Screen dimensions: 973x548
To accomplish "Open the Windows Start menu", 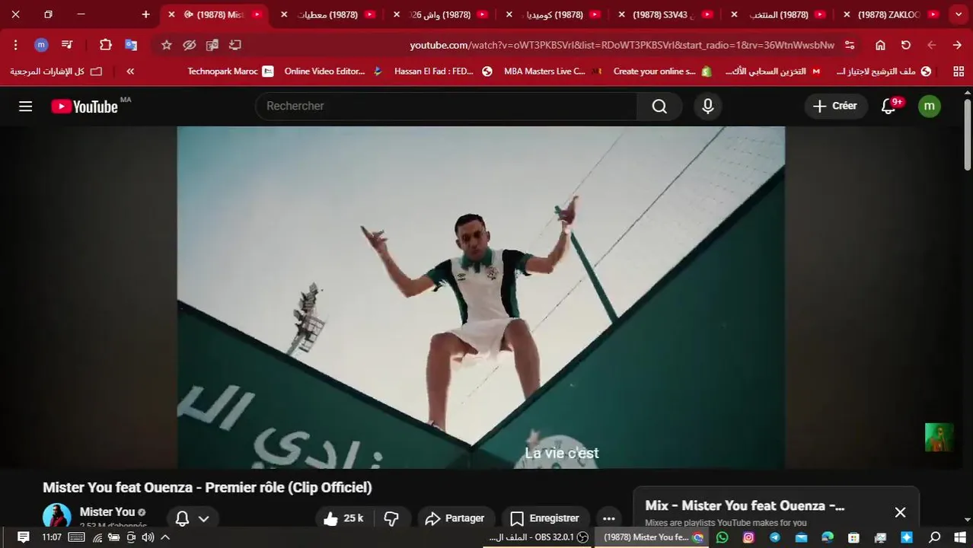I will (x=959, y=537).
